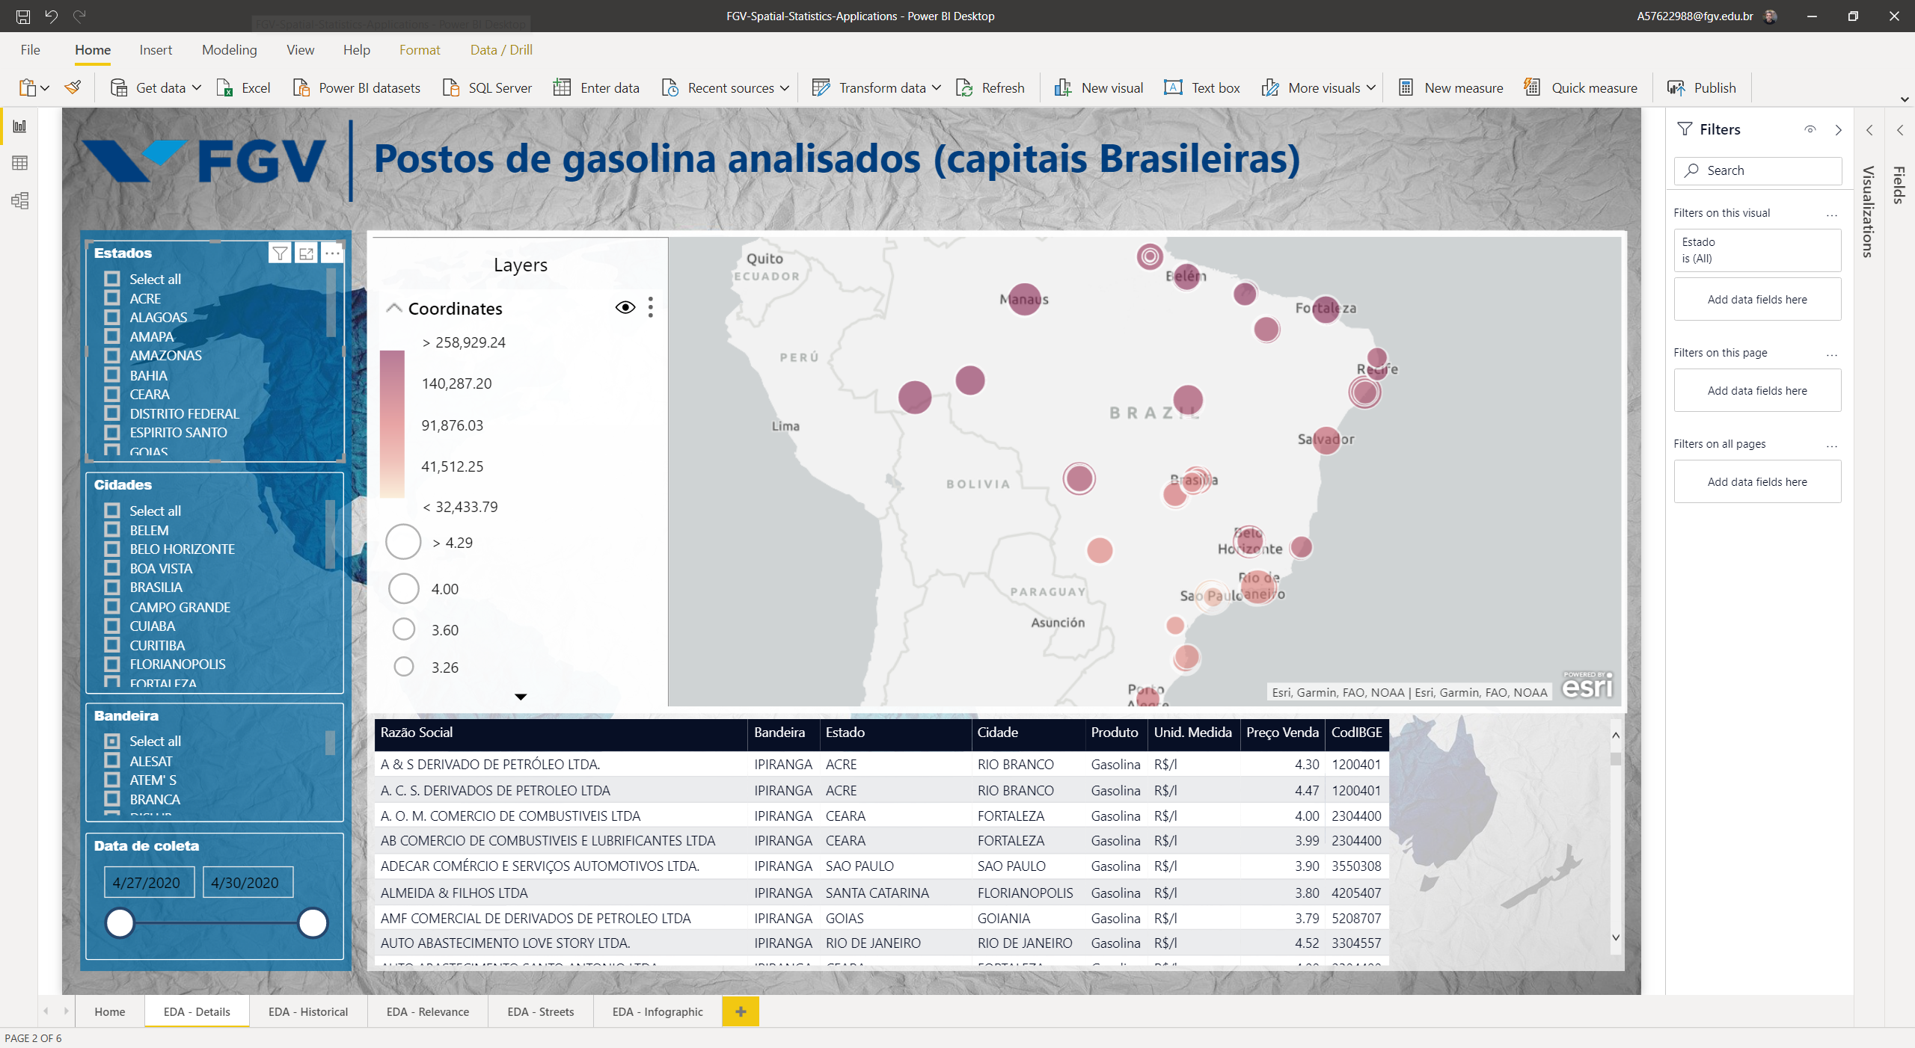Click the Filters pane Search field
This screenshot has width=1915, height=1048.
pyautogui.click(x=1758, y=170)
